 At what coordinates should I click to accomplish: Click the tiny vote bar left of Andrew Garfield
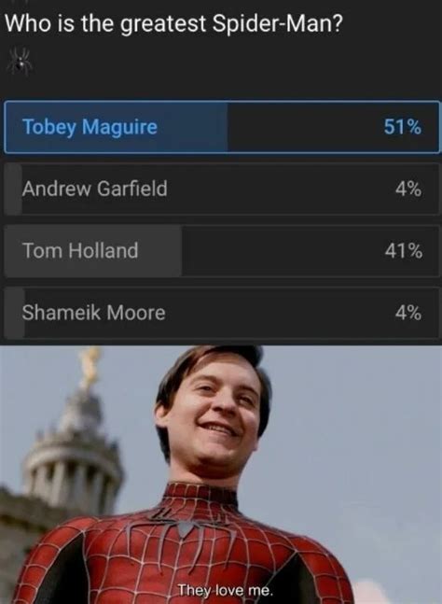pyautogui.click(x=13, y=189)
